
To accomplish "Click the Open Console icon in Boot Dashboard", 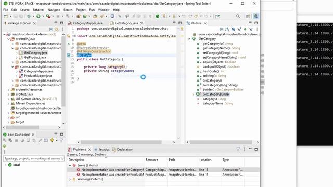I will (28, 140).
